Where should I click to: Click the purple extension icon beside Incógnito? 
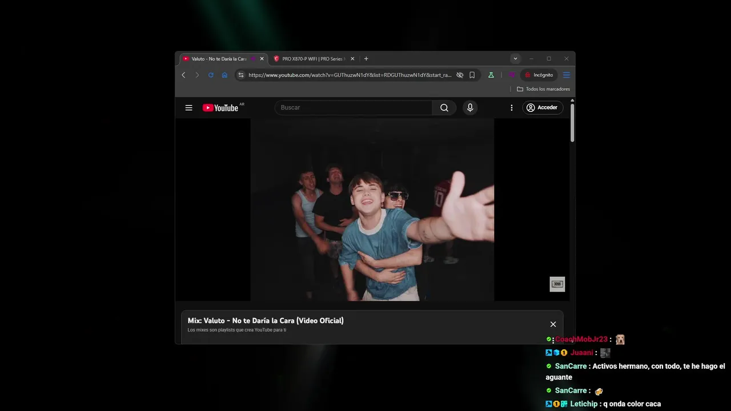pyautogui.click(x=512, y=75)
